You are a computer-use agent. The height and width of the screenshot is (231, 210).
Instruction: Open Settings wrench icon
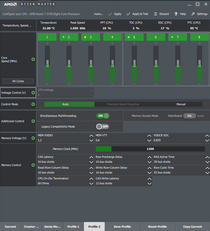(x=193, y=14)
